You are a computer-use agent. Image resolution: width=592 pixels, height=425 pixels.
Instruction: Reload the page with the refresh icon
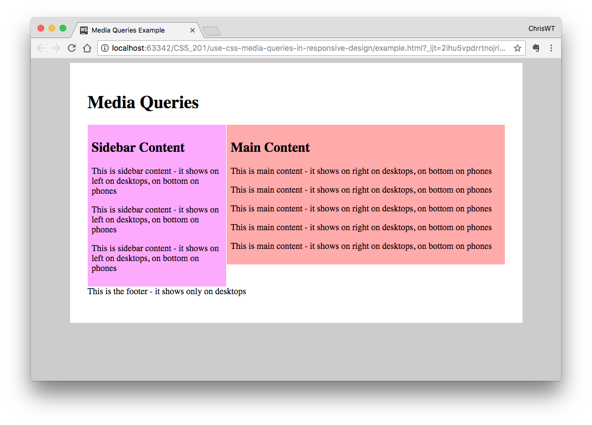[72, 48]
